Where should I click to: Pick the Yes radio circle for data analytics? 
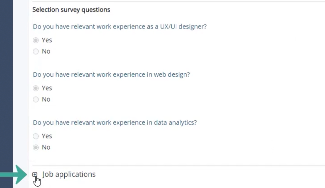(x=36, y=136)
